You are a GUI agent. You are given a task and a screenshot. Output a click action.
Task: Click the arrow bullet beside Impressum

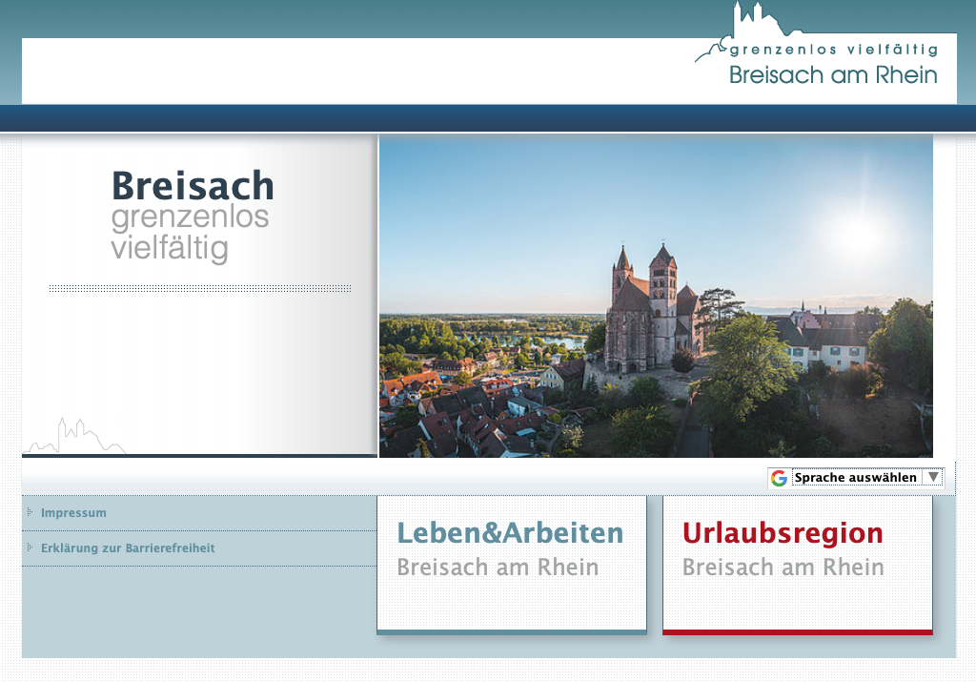point(30,512)
